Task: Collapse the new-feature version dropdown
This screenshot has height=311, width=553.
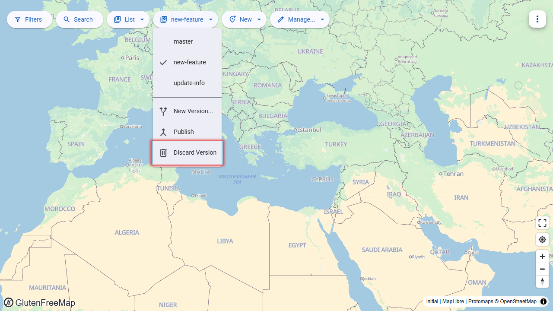Action: (186, 19)
